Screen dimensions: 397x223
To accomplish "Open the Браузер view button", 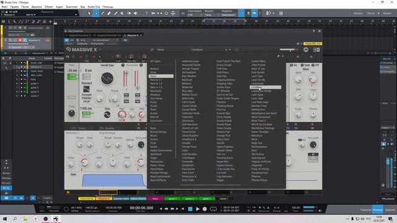I will [390, 209].
